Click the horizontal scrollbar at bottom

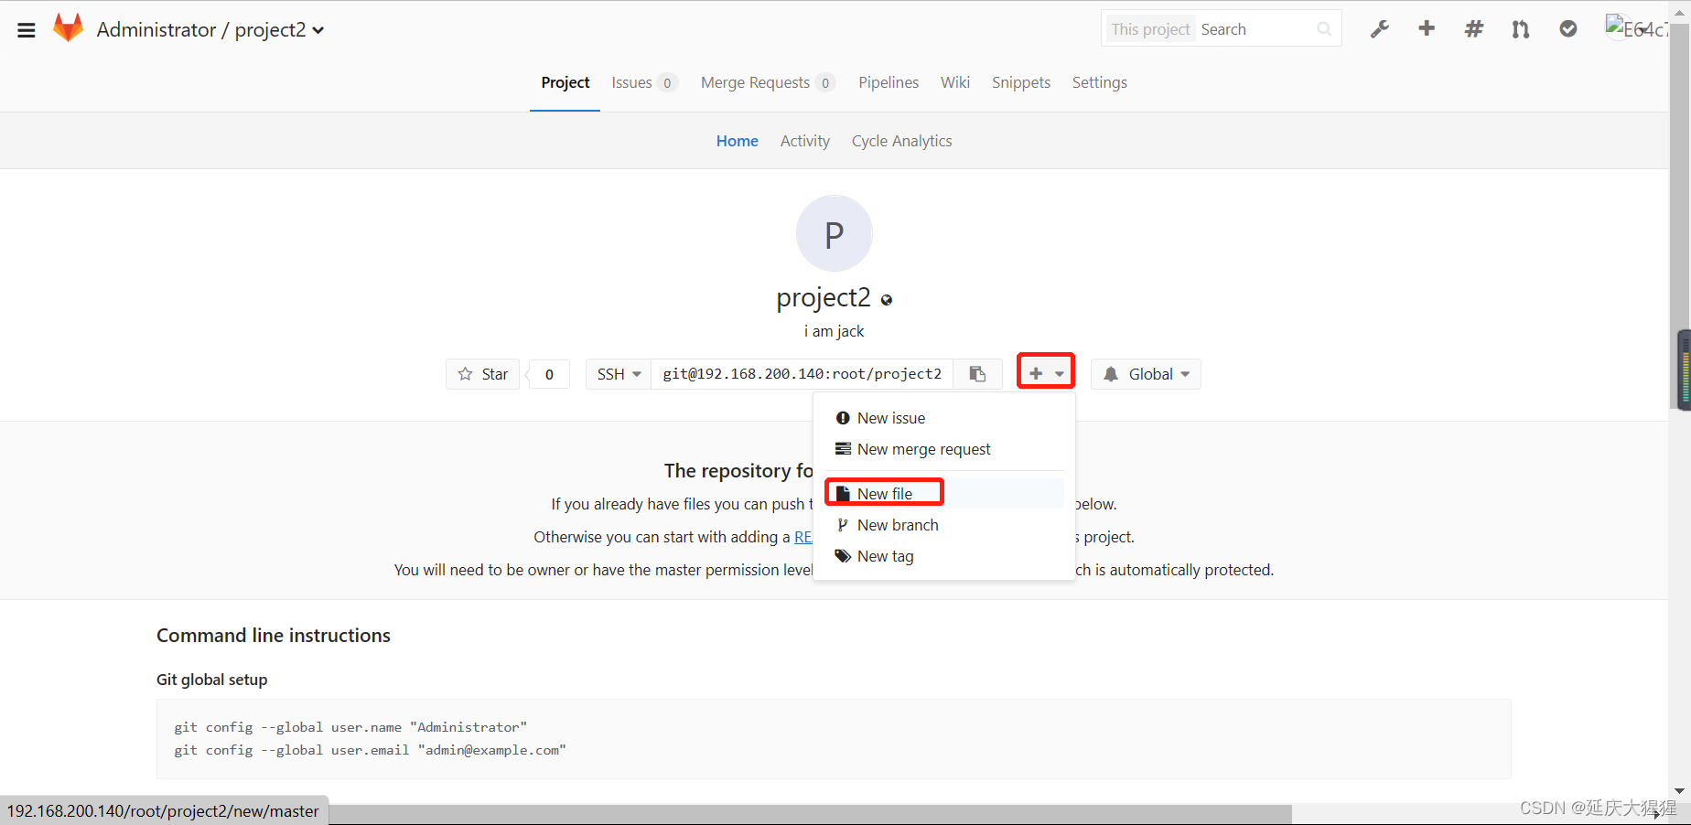pyautogui.click(x=810, y=814)
